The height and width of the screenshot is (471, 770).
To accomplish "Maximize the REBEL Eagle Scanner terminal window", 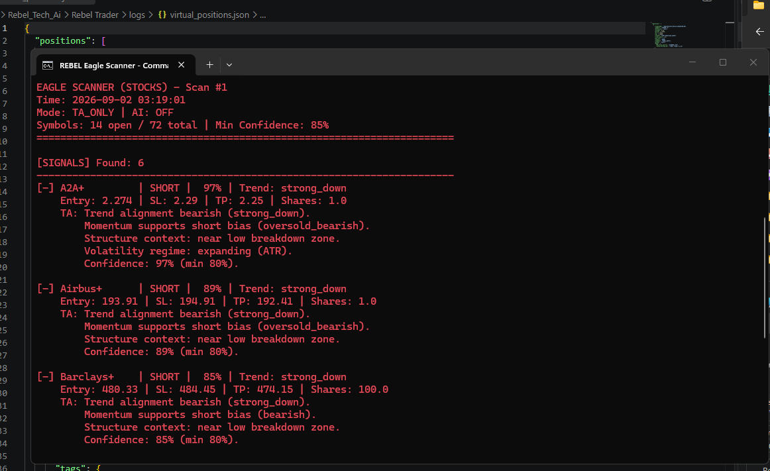I will [x=723, y=62].
